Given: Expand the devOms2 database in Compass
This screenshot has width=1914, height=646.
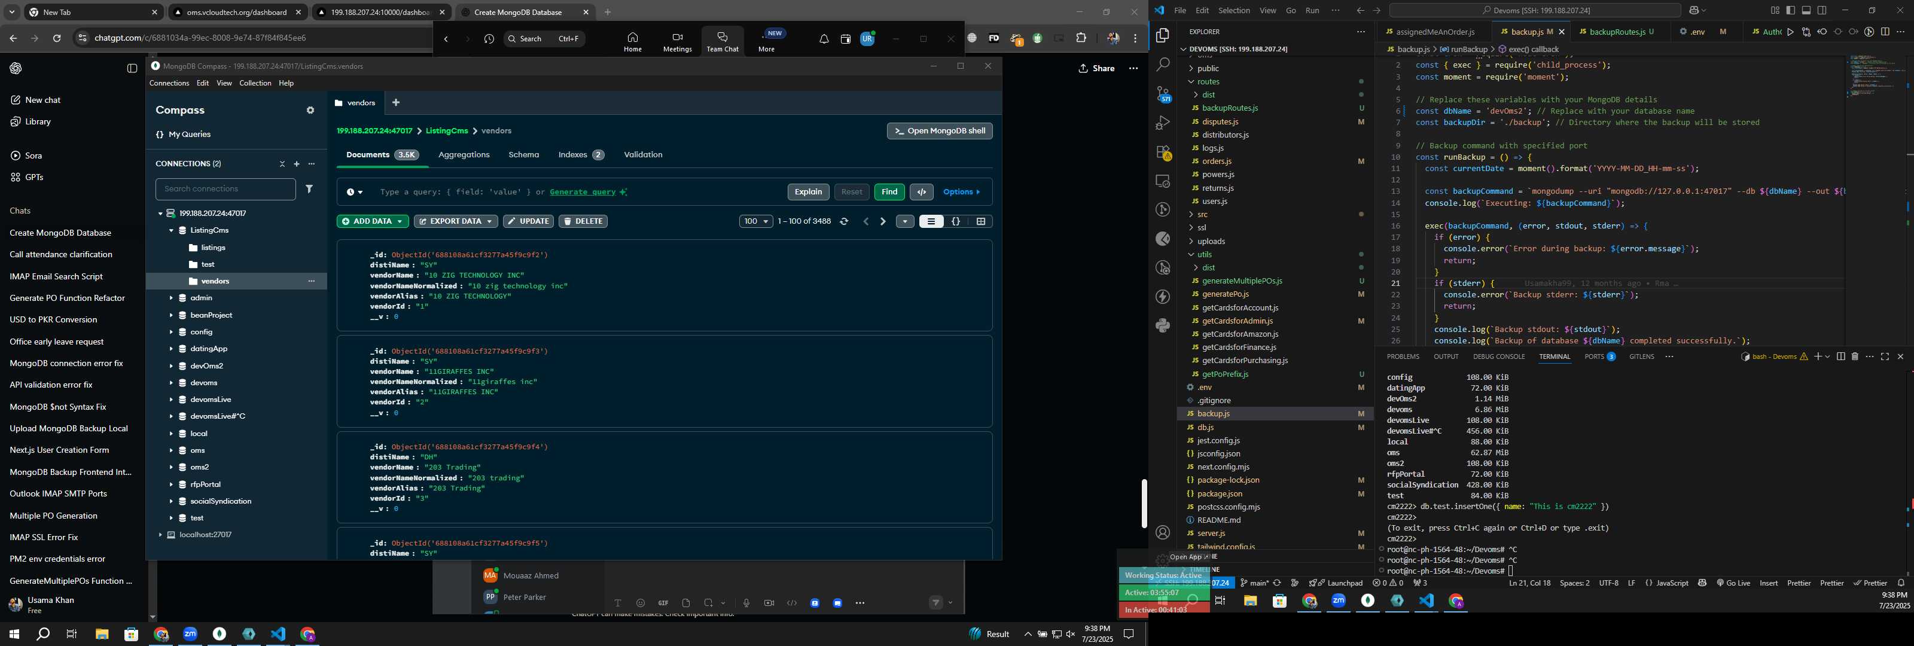Looking at the screenshot, I should (x=171, y=365).
